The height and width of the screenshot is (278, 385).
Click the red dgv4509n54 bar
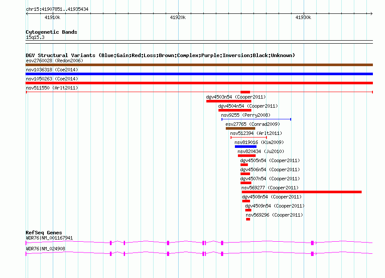pos(248,210)
